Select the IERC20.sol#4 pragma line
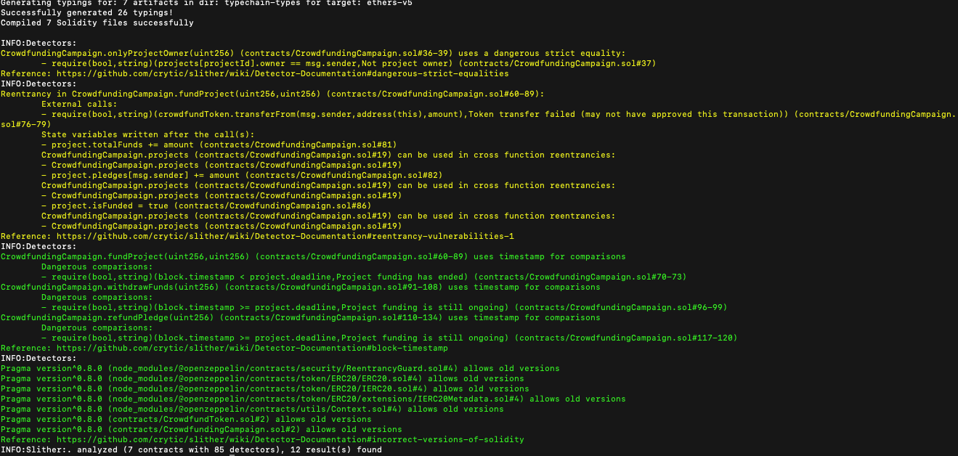Image resolution: width=958 pixels, height=456 pixels. tap(265, 388)
